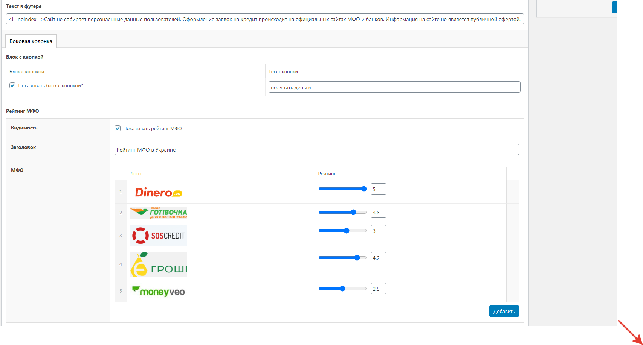
Task: Click the Є Гроші rating slider
Action: pos(342,258)
